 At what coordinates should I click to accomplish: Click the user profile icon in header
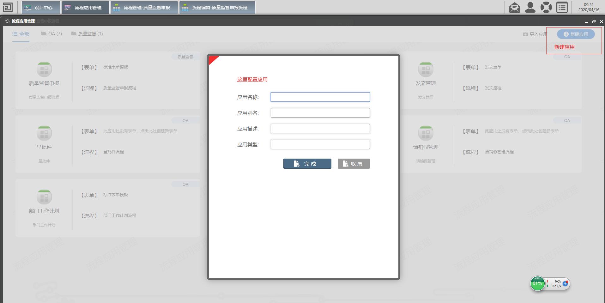[530, 7]
